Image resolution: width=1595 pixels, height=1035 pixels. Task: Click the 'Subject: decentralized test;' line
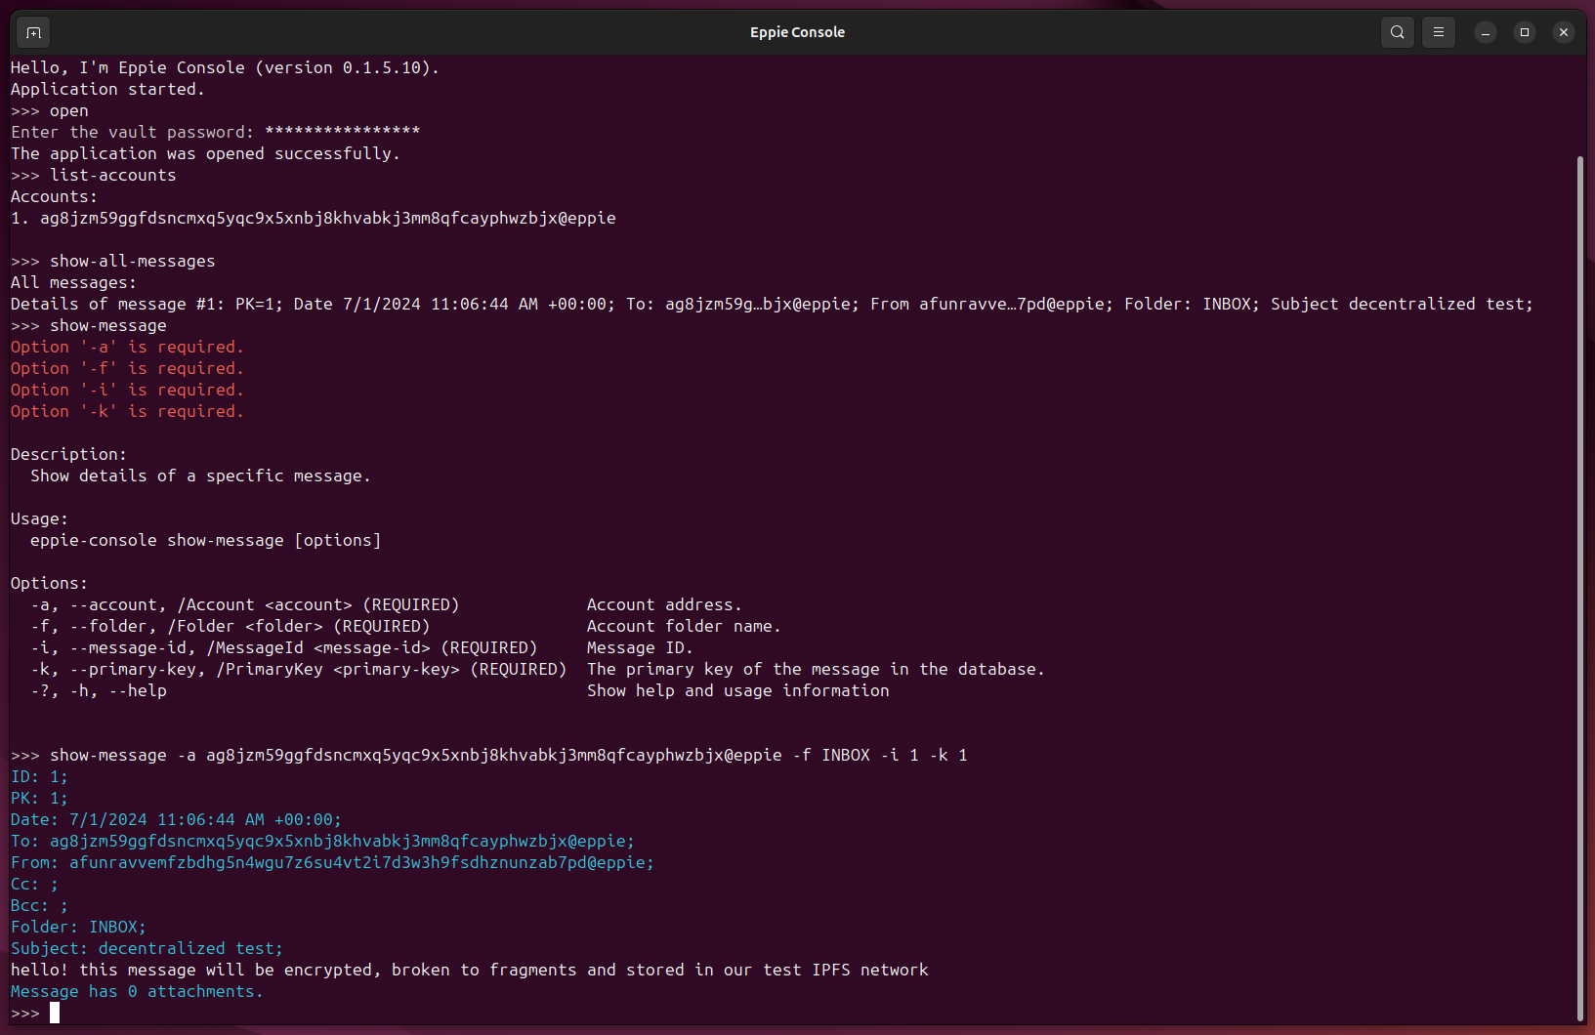147,948
